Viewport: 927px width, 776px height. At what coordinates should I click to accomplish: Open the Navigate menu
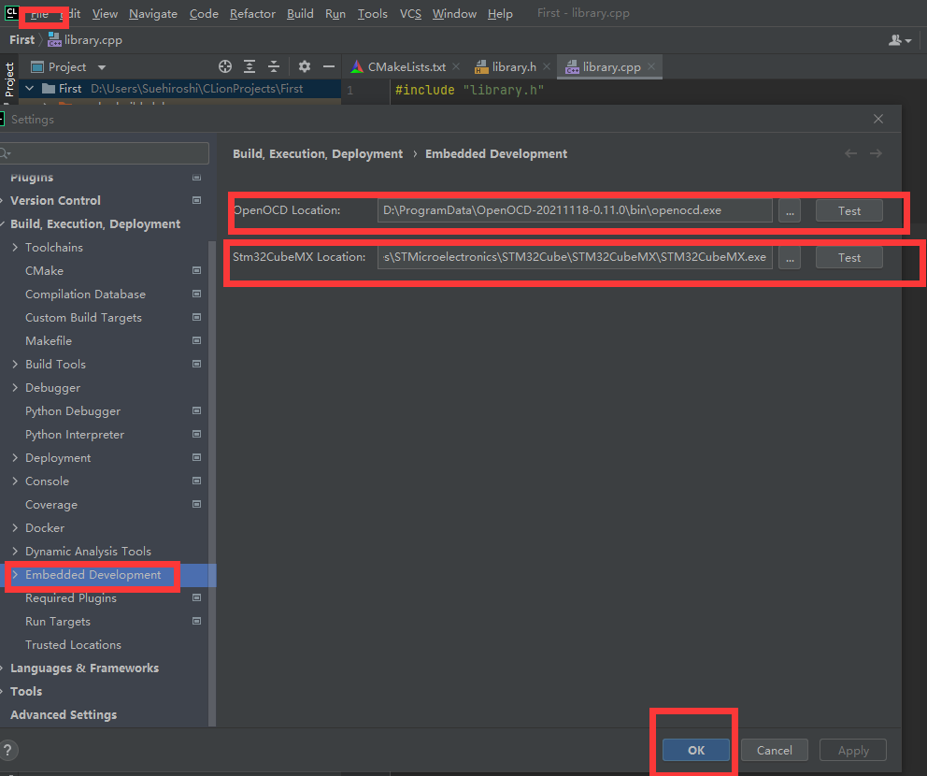coord(153,14)
